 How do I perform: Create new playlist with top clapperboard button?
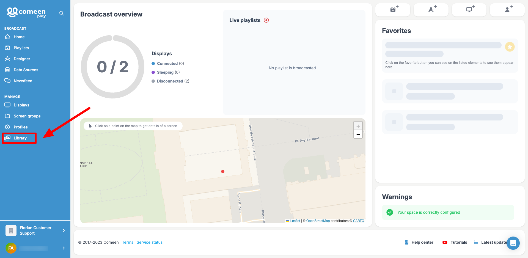point(393,10)
